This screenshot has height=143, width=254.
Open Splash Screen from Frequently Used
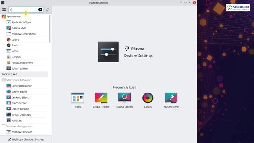pyautogui.click(x=124, y=100)
